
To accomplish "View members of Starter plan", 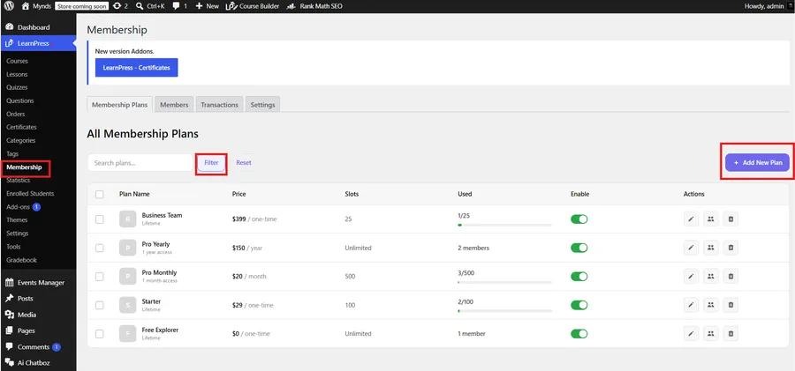I will 711,305.
